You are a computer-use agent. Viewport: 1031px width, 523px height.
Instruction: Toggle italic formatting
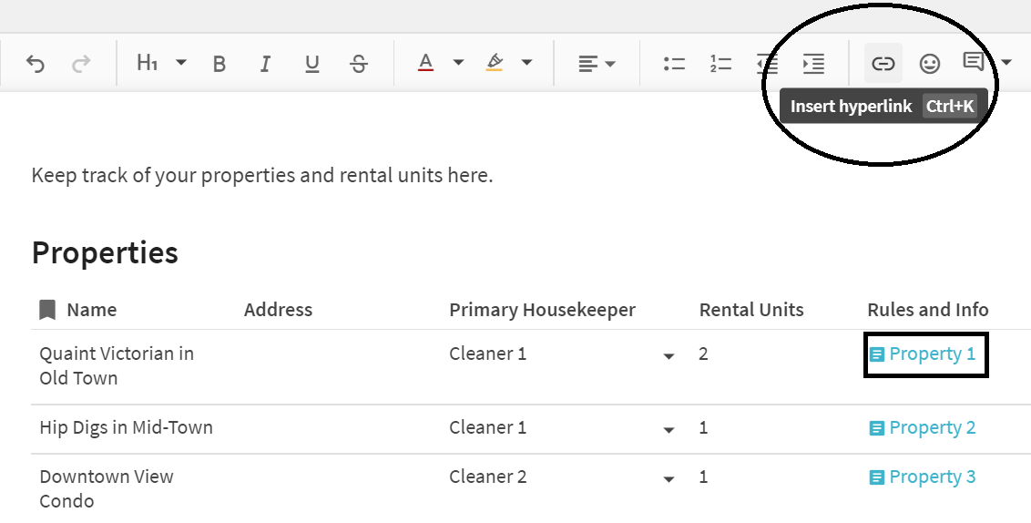pyautogui.click(x=265, y=64)
